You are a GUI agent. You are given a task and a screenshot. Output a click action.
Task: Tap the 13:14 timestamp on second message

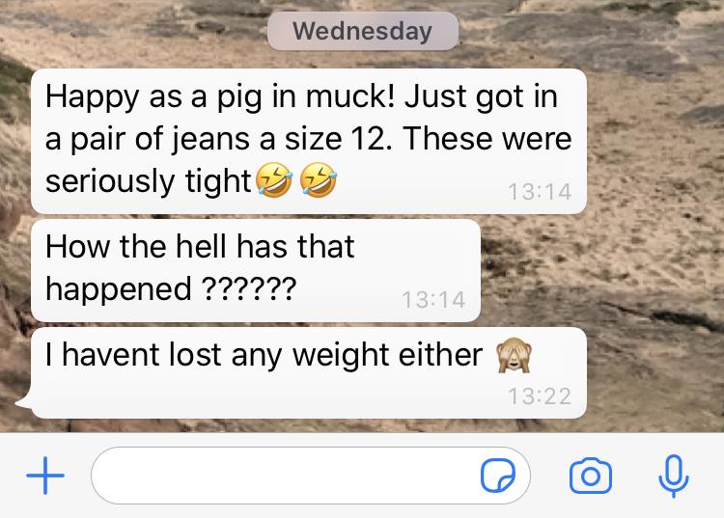pos(433,300)
